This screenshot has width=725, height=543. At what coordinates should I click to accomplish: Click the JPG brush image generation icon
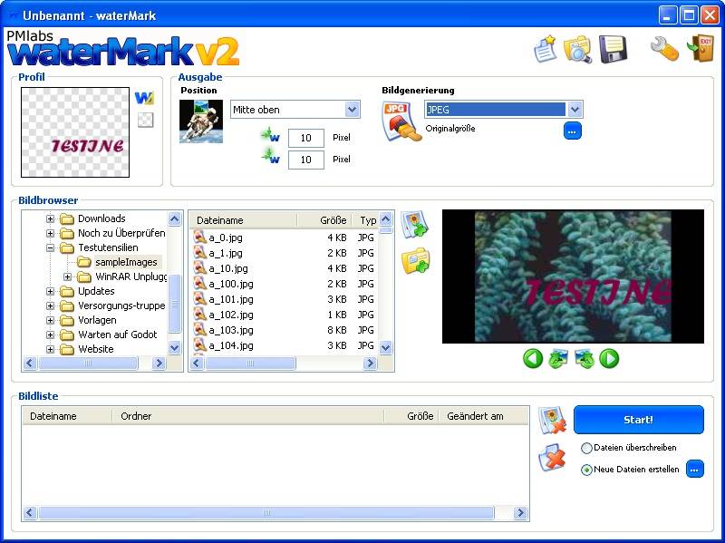(401, 121)
